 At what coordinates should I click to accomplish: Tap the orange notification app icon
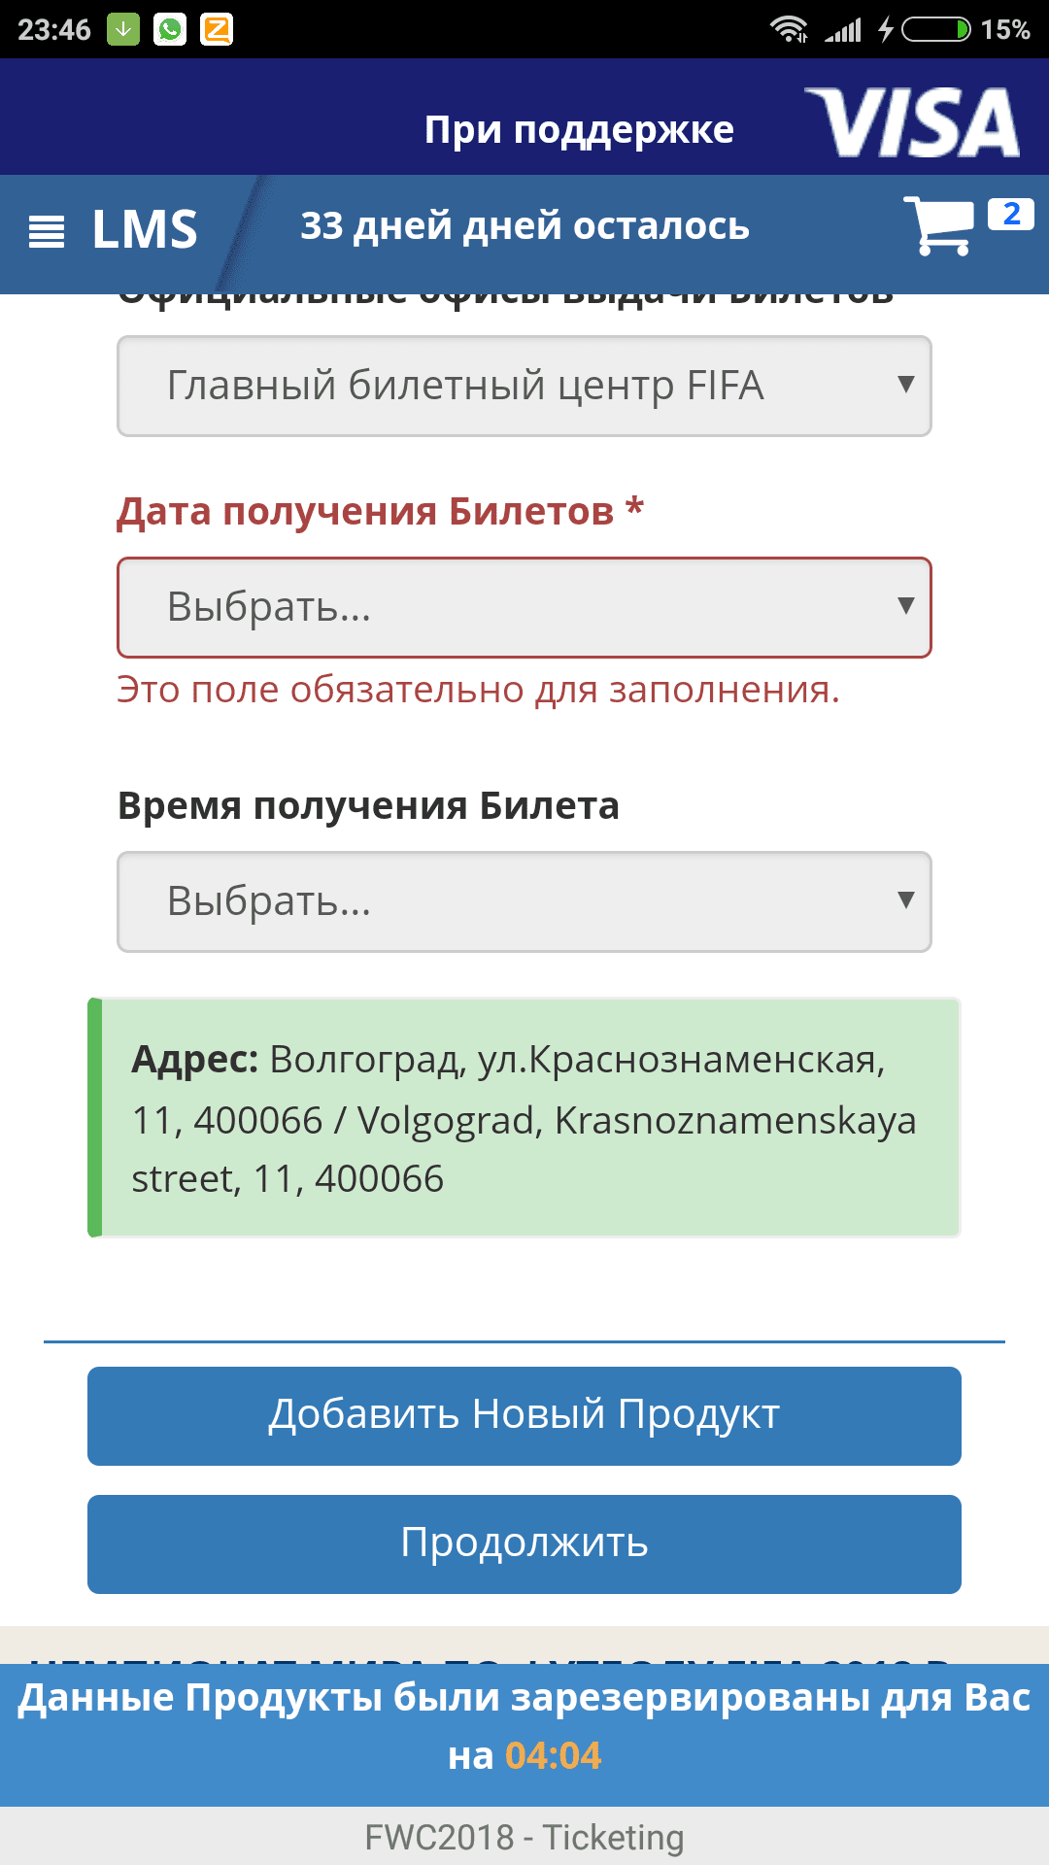click(217, 29)
